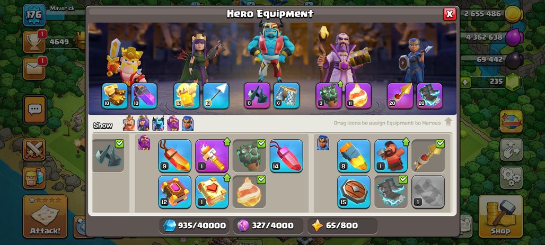Select the level 9 orange gem equipment
The image size is (545, 245).
tap(174, 156)
